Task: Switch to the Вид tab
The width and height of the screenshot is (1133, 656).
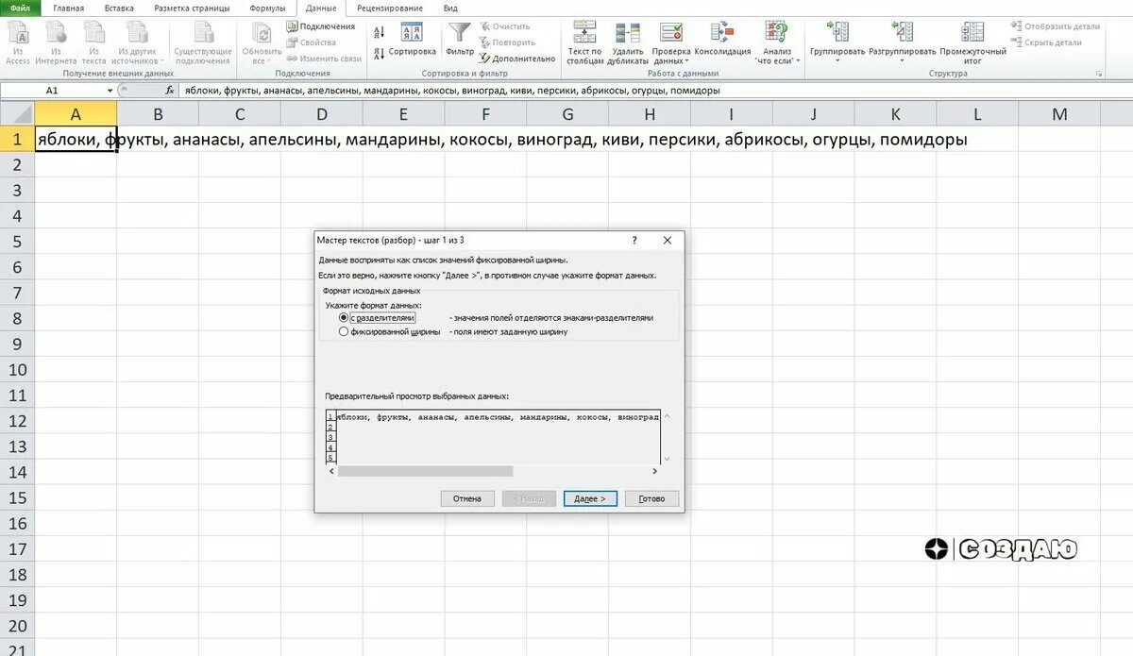Action: pyautogui.click(x=450, y=8)
